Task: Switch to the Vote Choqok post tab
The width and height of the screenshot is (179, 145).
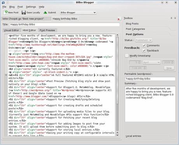Action: pyautogui.click(x=26, y=19)
